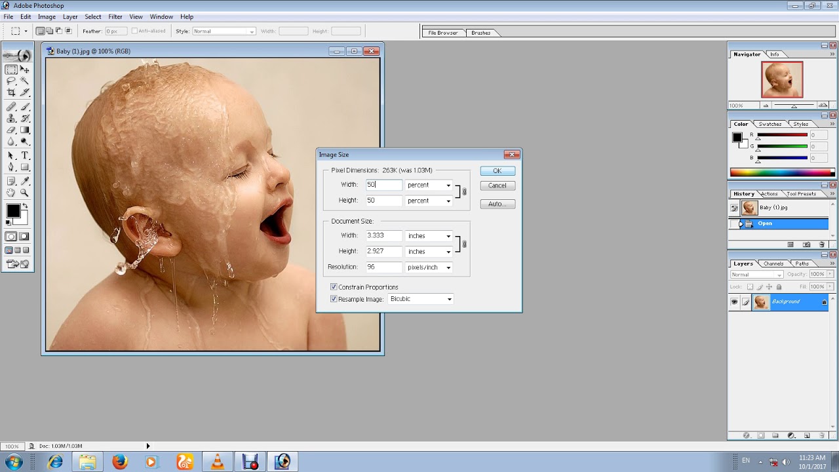Click OK in Image Size dialog
This screenshot has height=472, width=839.
[x=498, y=171]
